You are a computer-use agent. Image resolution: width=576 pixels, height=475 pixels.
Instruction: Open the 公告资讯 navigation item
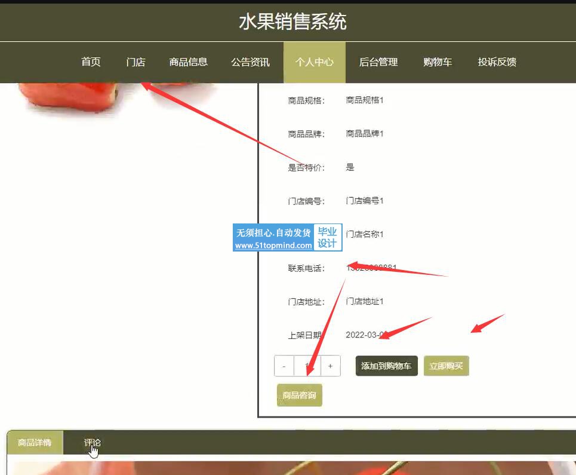(x=250, y=62)
